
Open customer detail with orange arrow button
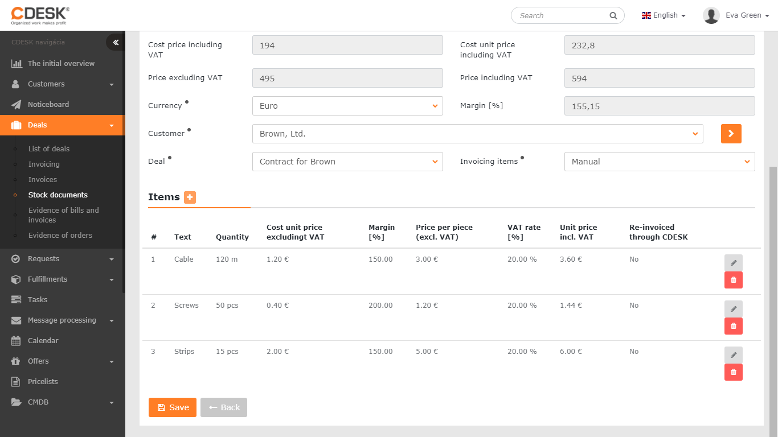point(731,134)
